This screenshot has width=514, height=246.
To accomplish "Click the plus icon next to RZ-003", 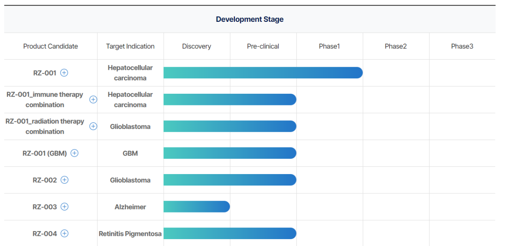I will click(x=64, y=206).
